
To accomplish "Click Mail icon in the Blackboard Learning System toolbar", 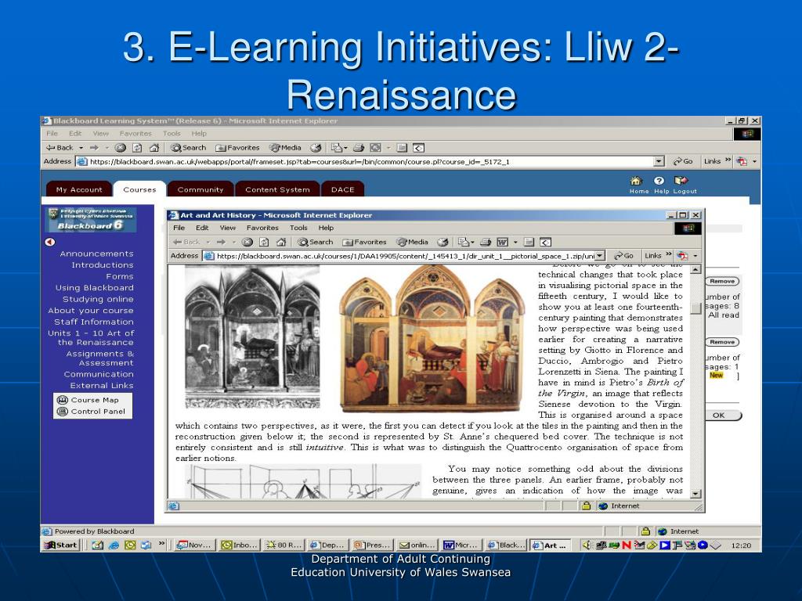I will [x=337, y=148].
